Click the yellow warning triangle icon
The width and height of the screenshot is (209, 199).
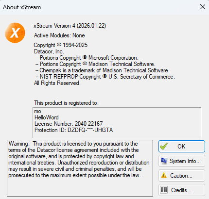[164, 175]
